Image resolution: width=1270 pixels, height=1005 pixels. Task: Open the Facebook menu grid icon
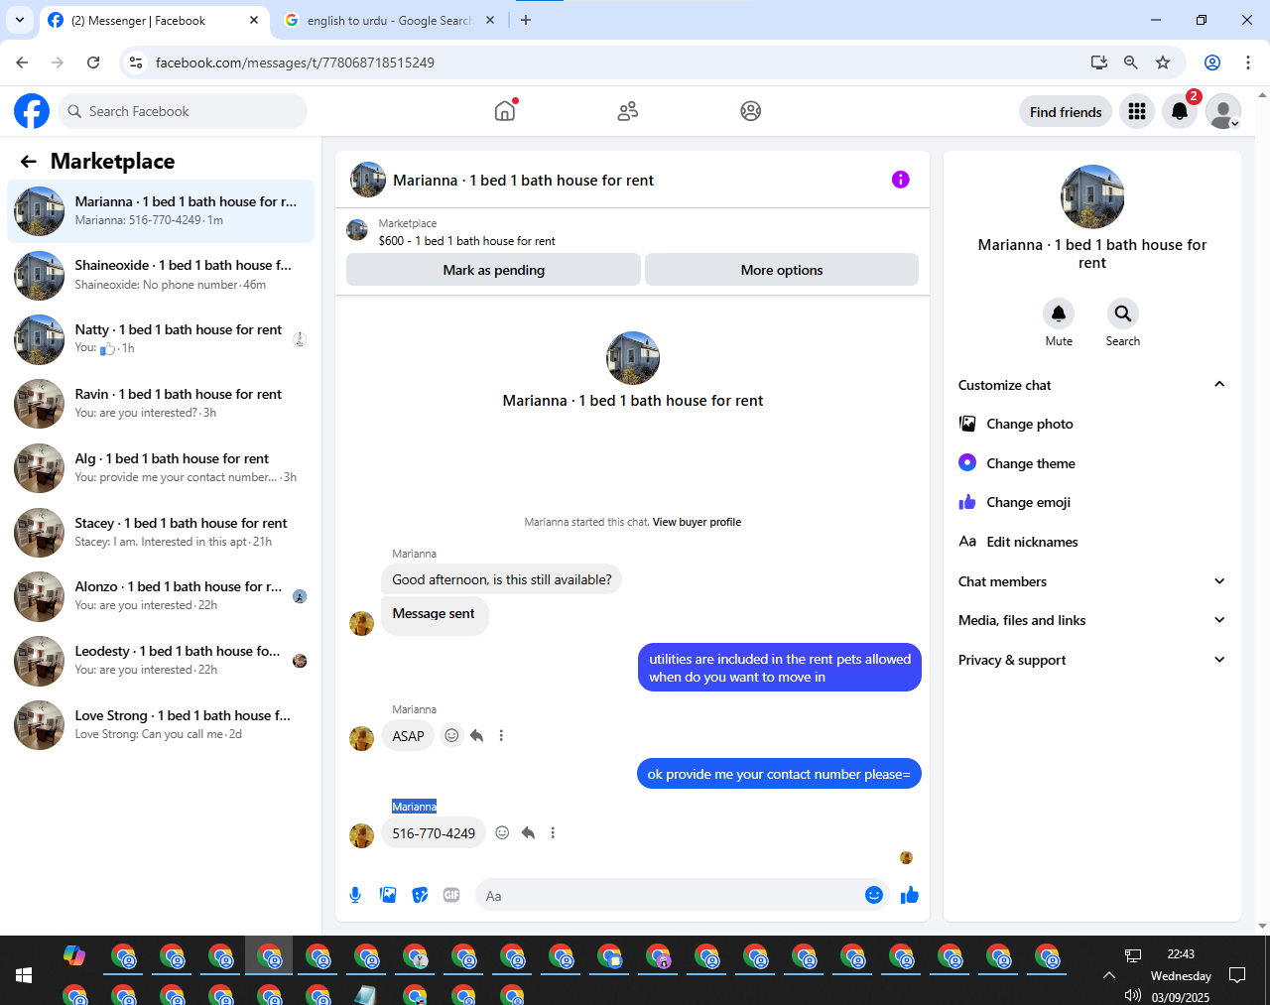[1137, 111]
